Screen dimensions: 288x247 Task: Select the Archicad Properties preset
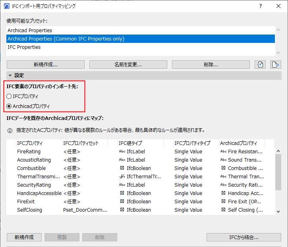click(141, 30)
